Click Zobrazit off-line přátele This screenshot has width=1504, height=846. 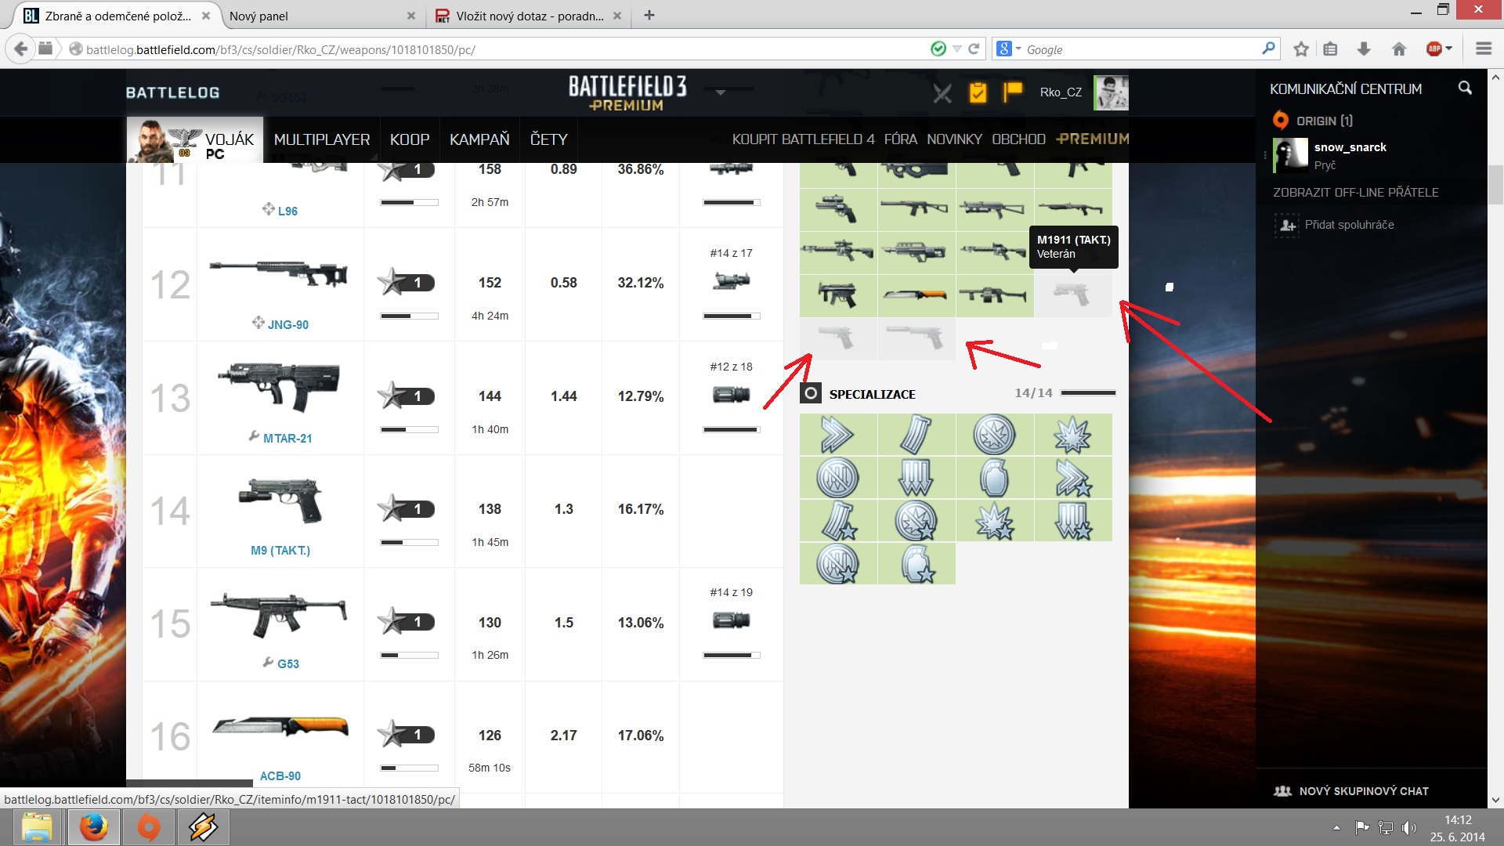[1355, 192]
